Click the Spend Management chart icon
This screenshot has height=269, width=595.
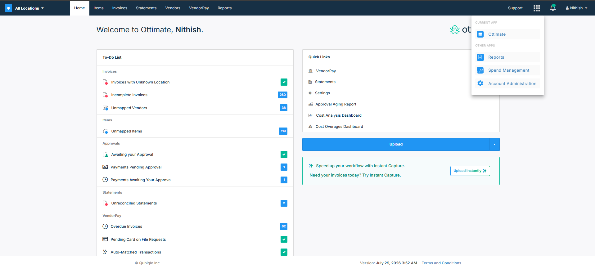point(480,70)
